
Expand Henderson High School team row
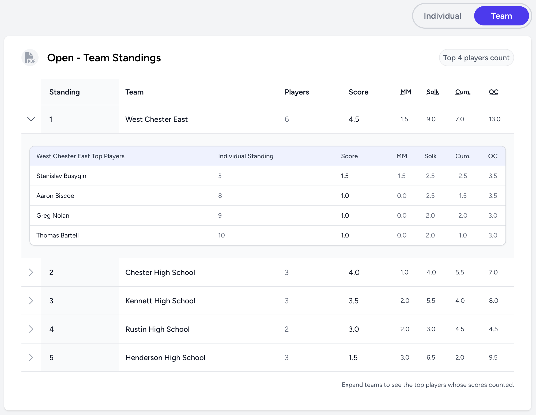(31, 357)
